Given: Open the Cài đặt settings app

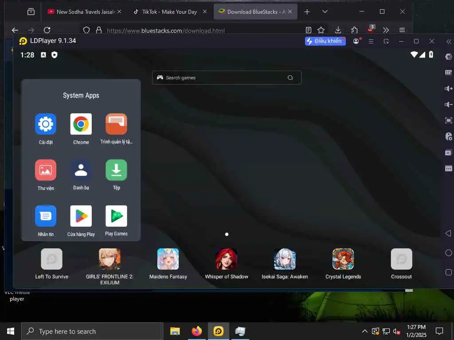Looking at the screenshot, I should pos(46,124).
